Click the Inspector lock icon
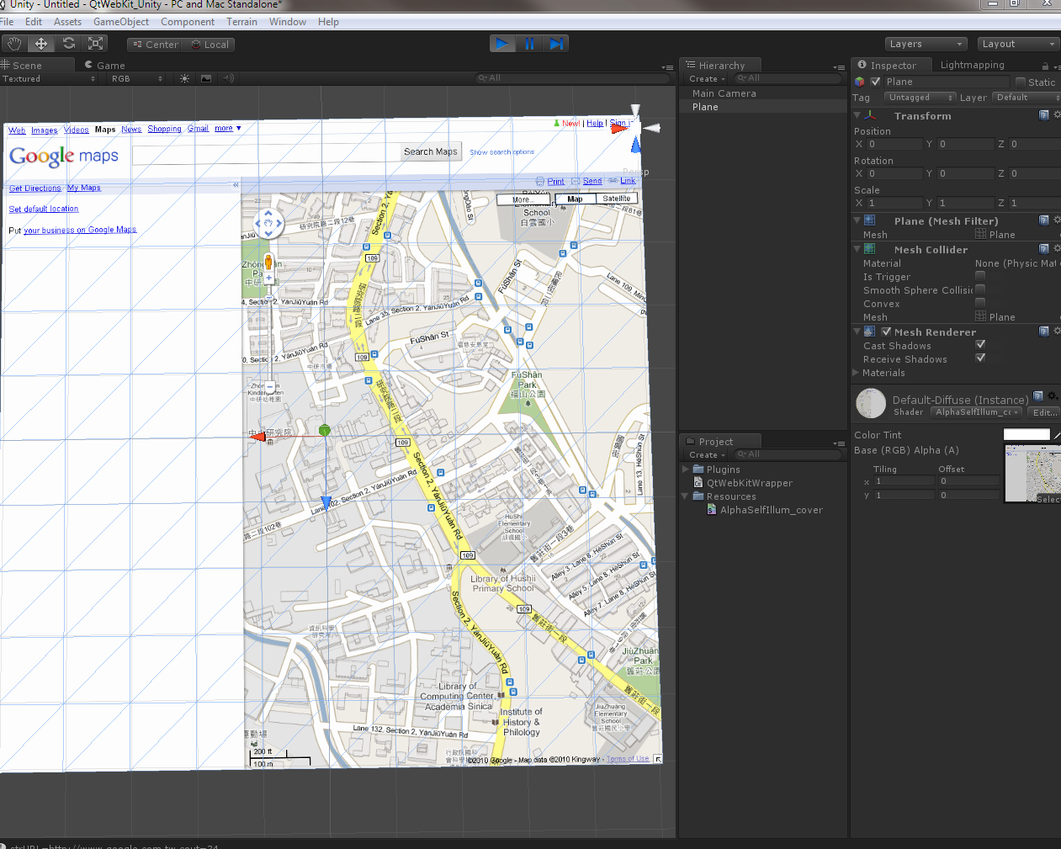The width and height of the screenshot is (1061, 849). coord(1045,66)
